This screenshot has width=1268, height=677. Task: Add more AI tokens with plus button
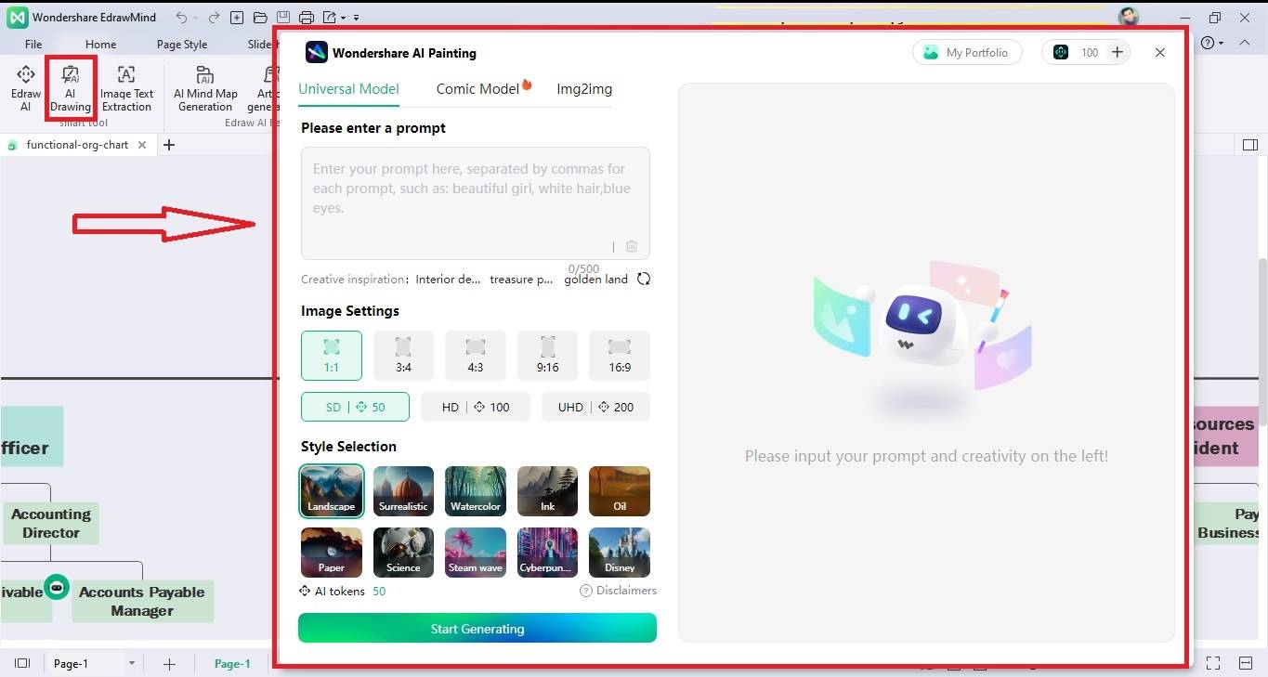[x=1118, y=53]
